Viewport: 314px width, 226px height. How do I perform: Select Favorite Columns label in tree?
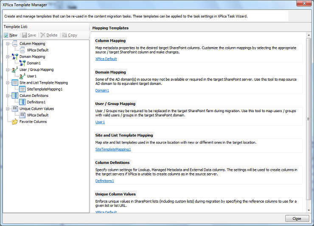click(x=33, y=121)
